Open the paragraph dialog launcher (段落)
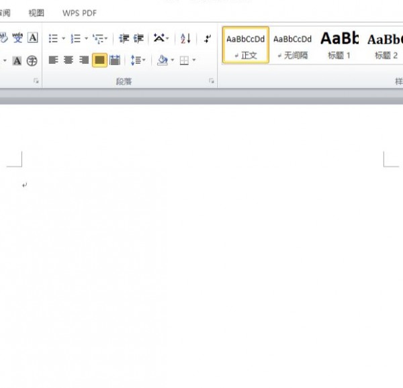Image resolution: width=403 pixels, height=388 pixels. click(x=212, y=81)
